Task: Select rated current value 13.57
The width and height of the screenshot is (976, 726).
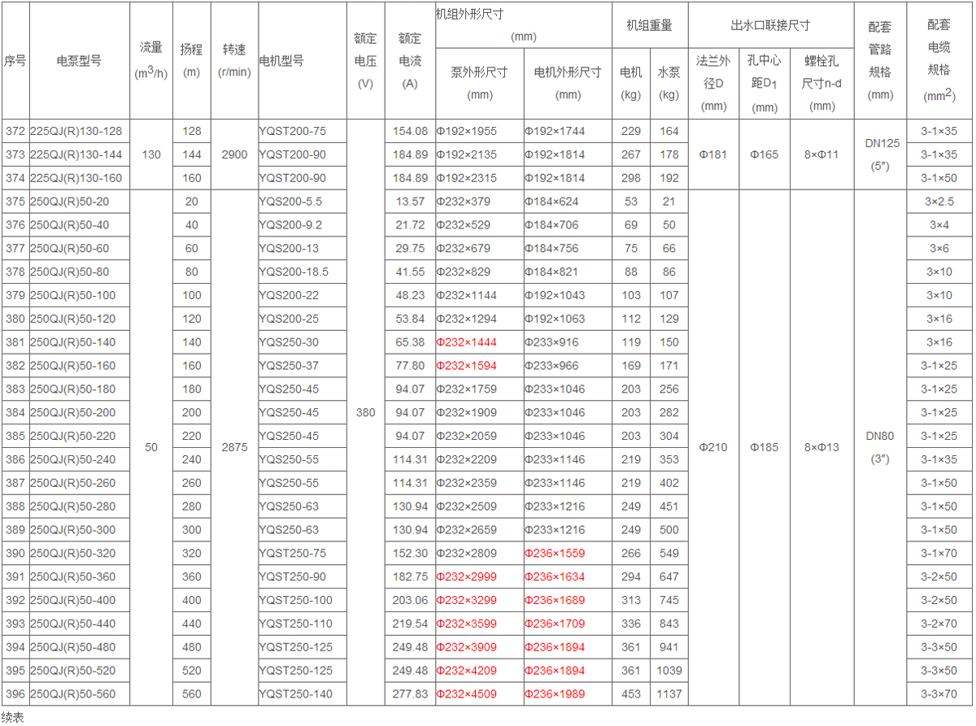Action: pyautogui.click(x=411, y=201)
